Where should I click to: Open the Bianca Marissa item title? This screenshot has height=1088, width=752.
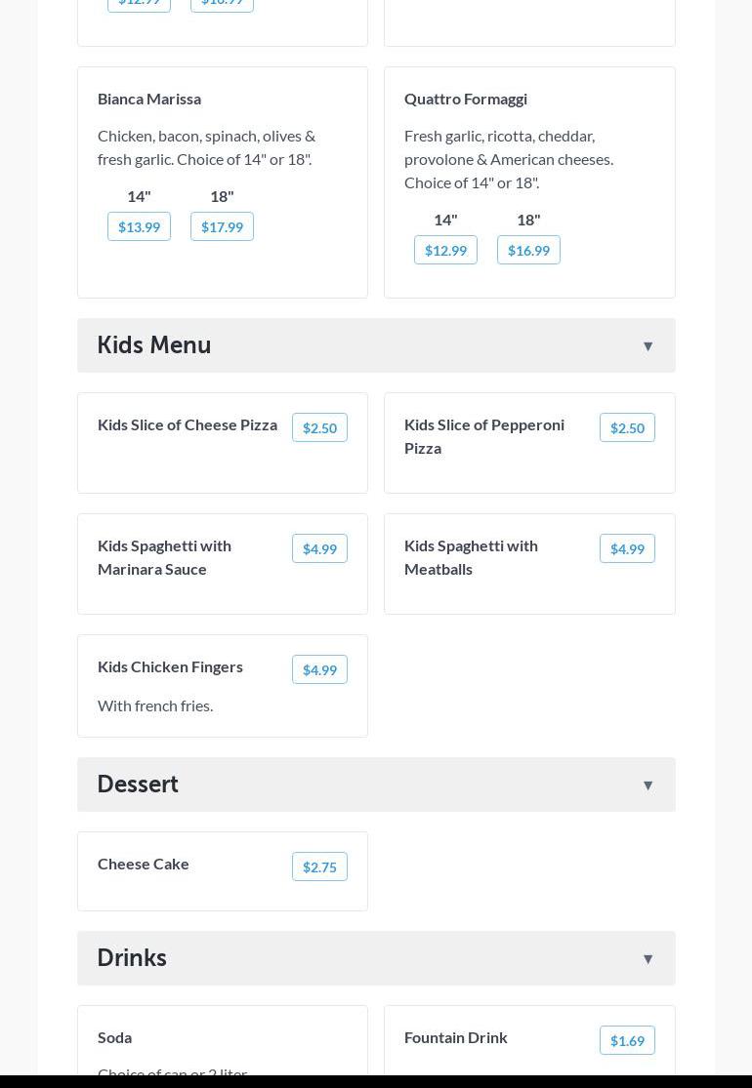click(x=149, y=99)
